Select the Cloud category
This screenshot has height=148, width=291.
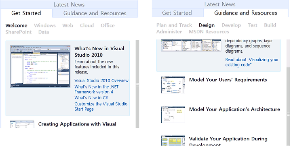click(87, 25)
